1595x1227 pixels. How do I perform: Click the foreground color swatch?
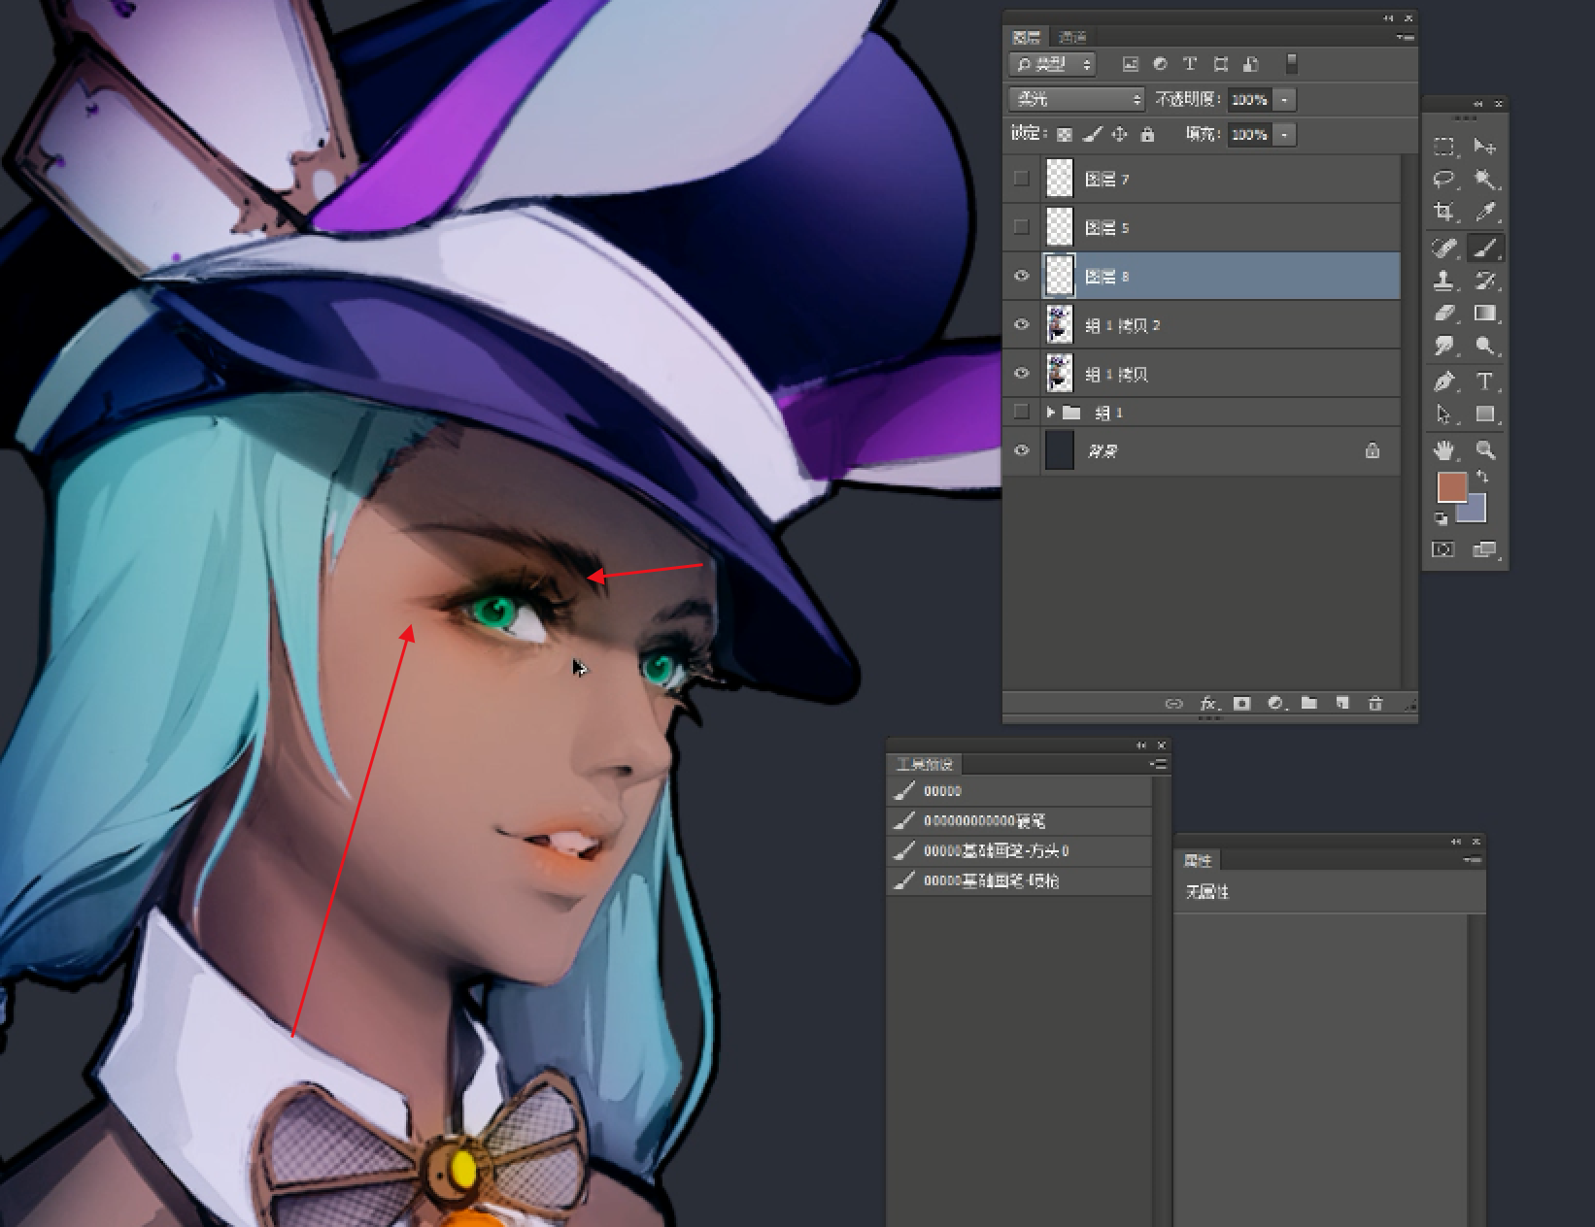(1451, 486)
